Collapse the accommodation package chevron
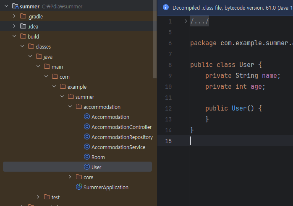 (x=70, y=107)
